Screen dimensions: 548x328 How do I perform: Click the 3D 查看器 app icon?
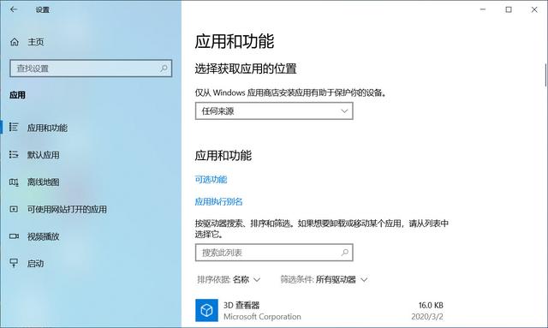206,310
